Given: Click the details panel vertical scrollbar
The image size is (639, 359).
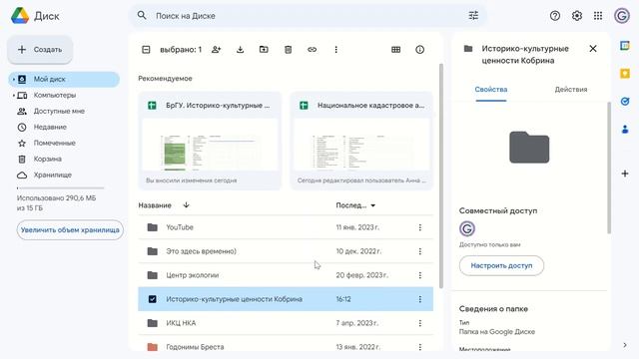Looking at the screenshot, I should 609,168.
